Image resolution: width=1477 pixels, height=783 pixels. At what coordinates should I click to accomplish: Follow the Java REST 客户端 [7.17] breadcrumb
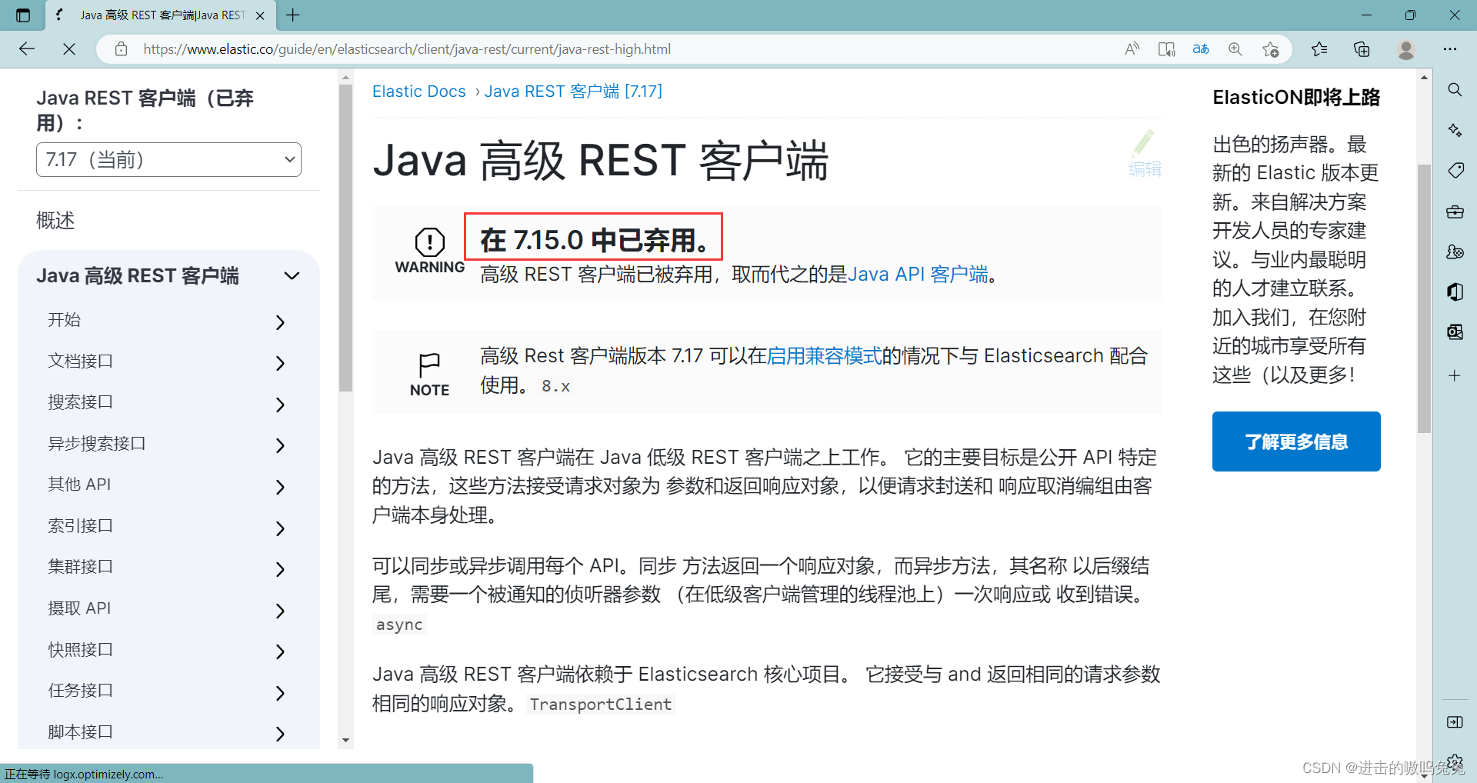(573, 92)
